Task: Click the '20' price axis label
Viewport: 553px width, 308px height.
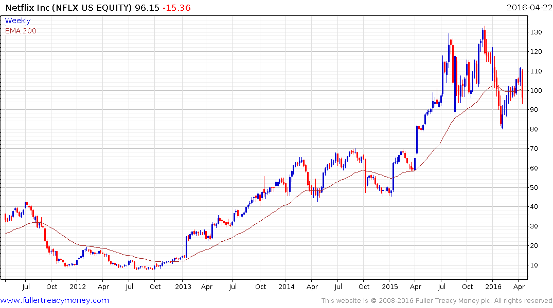Action: tap(534, 246)
